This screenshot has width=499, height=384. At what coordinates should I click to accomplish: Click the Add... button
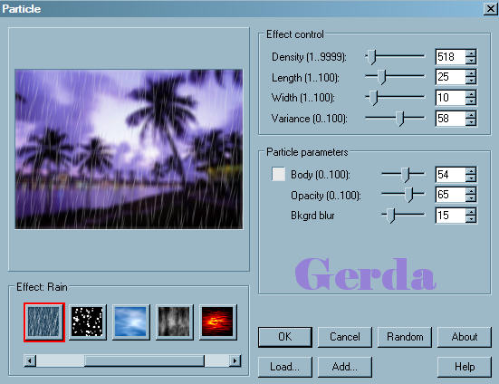click(345, 367)
